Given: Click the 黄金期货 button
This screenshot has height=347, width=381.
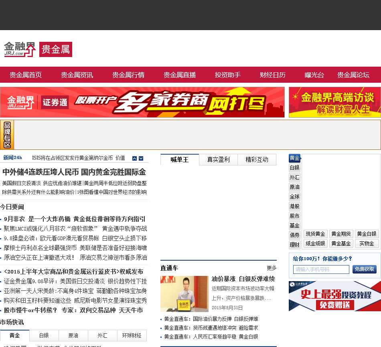Looking at the screenshot, I should coord(341,234).
